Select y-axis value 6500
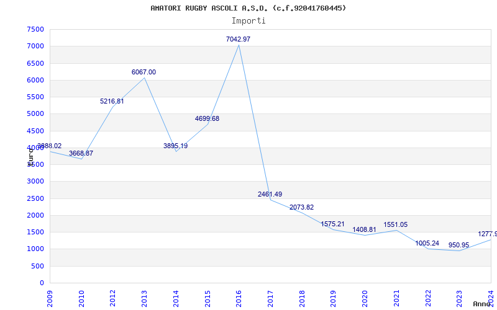The height and width of the screenshot is (310, 497). point(35,63)
